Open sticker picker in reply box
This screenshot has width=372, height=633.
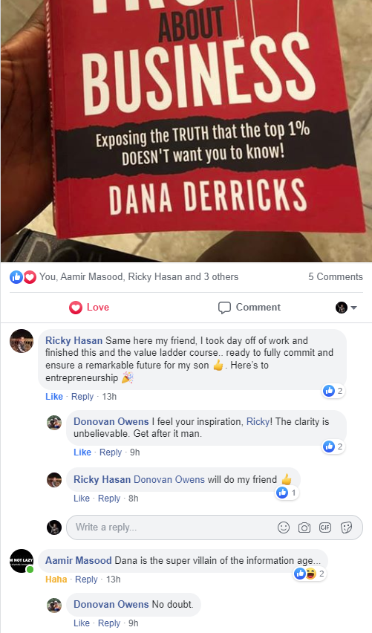tap(346, 527)
